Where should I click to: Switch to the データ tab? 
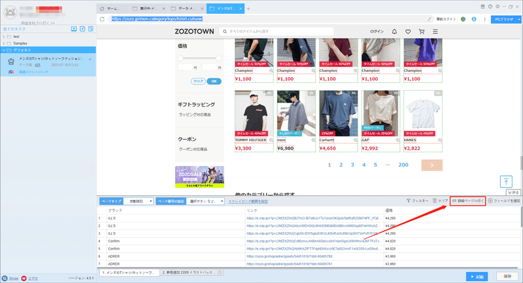[188, 8]
